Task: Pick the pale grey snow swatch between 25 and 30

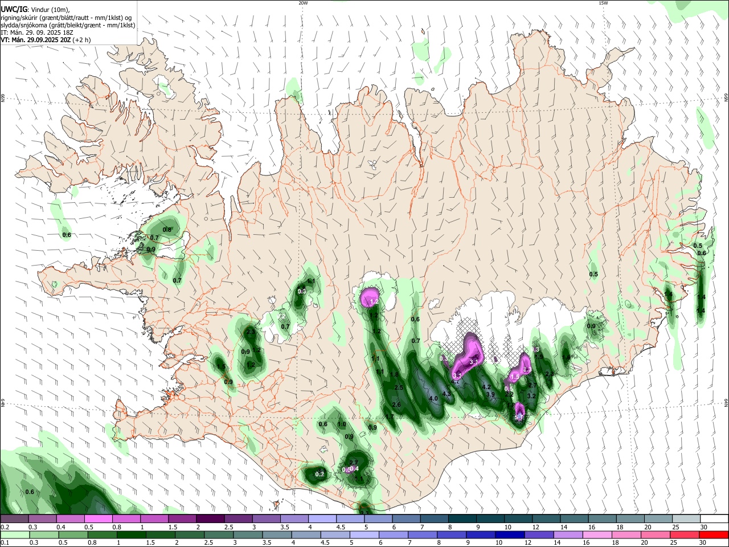Action: point(687,519)
